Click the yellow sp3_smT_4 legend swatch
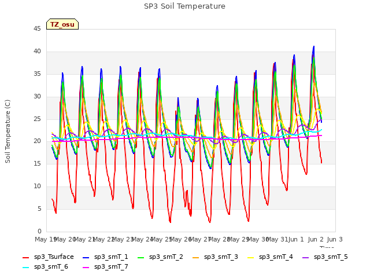The width and height of the screenshot is (370, 278). [x=250, y=257]
